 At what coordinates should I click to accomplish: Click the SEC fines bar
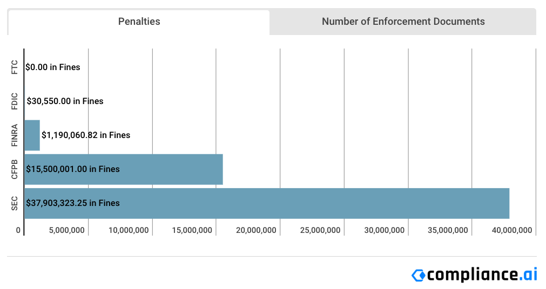(x=267, y=203)
